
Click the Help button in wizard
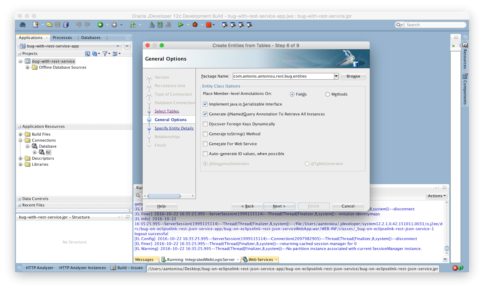click(x=162, y=206)
